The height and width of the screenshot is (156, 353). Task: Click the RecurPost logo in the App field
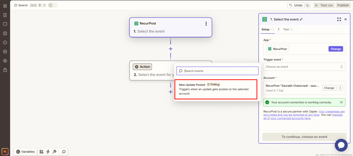pos(270,49)
